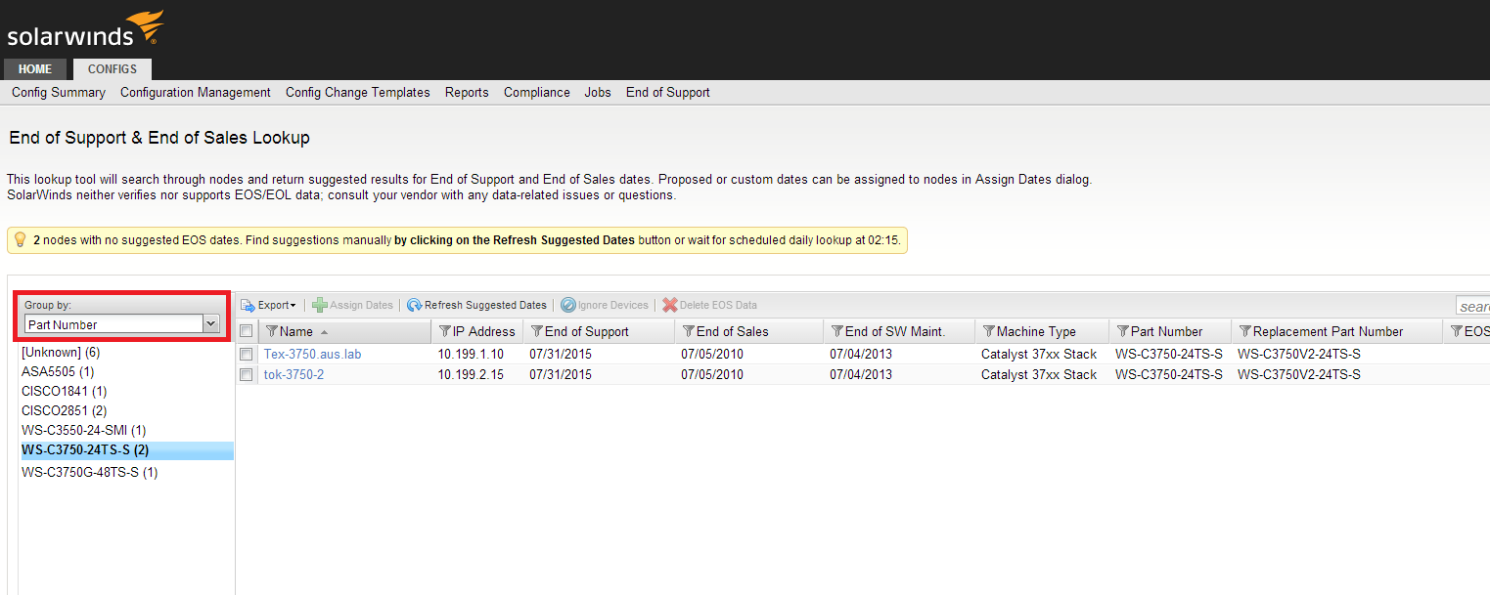Click WS-C3750V2-24TS-S in tok-3750-2 row
The height and width of the screenshot is (595, 1490).
[1299, 374]
